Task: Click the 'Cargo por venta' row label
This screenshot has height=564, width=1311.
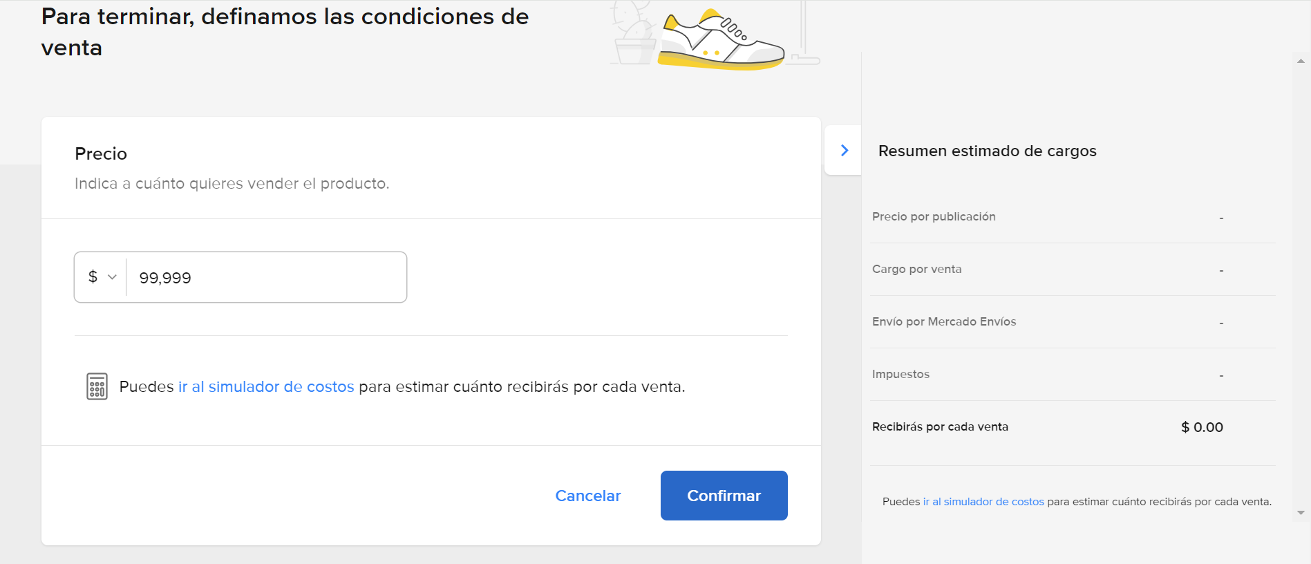Action: click(916, 269)
